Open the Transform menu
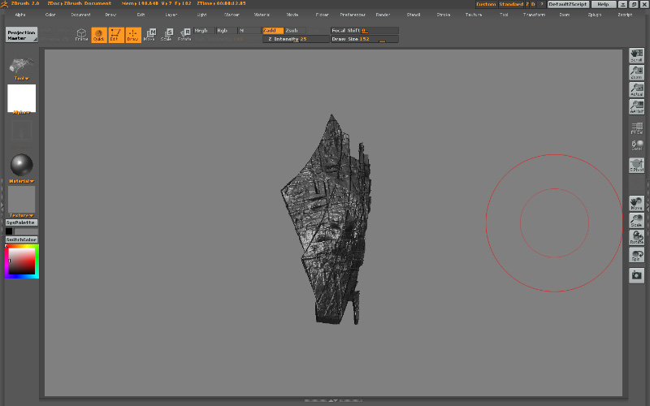 pos(534,15)
